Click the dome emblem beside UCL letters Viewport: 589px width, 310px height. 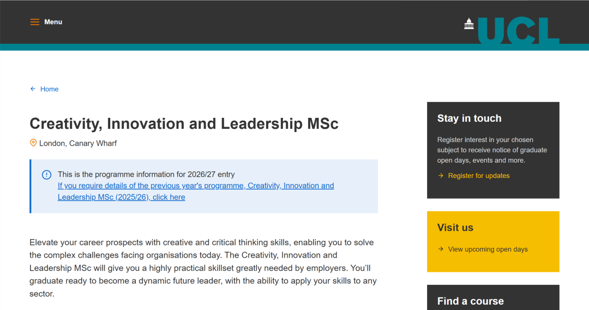pos(469,23)
